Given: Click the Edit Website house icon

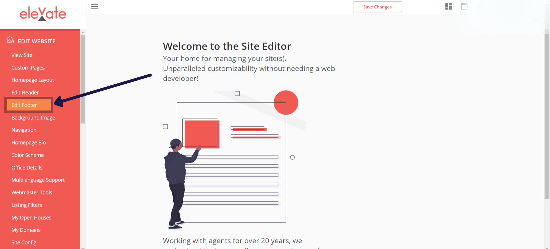Looking at the screenshot, I should [x=10, y=40].
